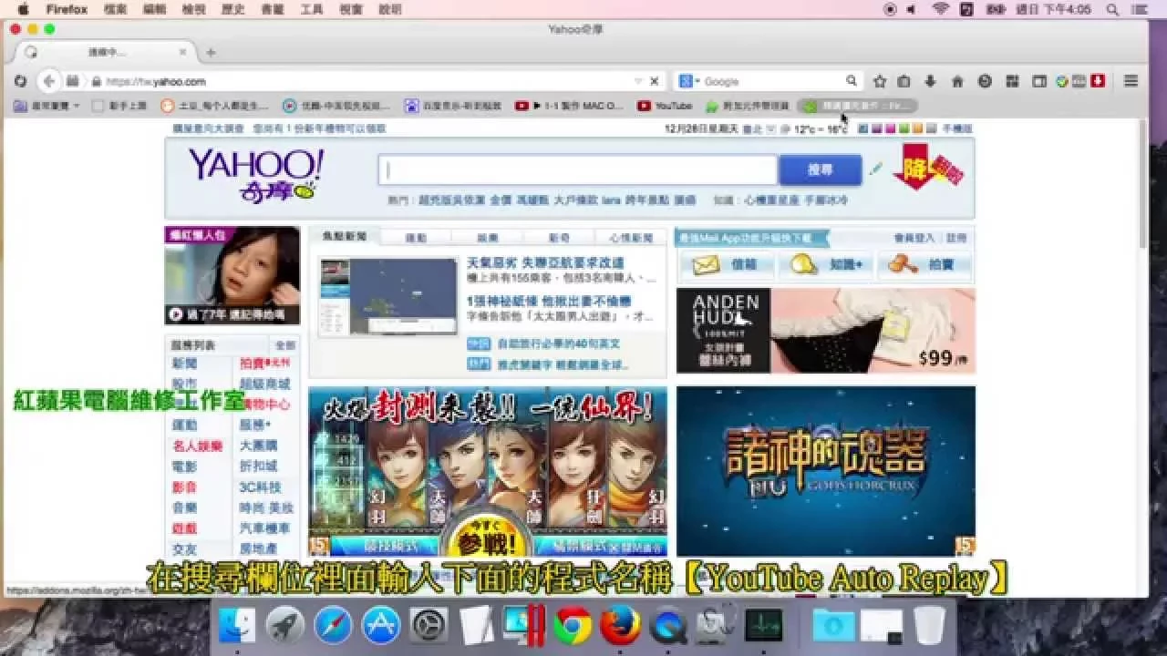Click Wi-Fi icon in menu bar
1167x656 pixels.
940,9
